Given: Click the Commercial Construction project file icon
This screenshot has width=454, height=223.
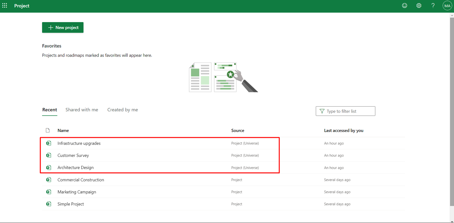Looking at the screenshot, I should coord(49,180).
